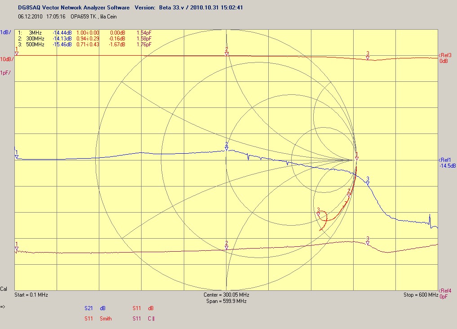This screenshot has width=457, height=329.
Task: Click the S11 label beside Smith
Action: [89, 319]
